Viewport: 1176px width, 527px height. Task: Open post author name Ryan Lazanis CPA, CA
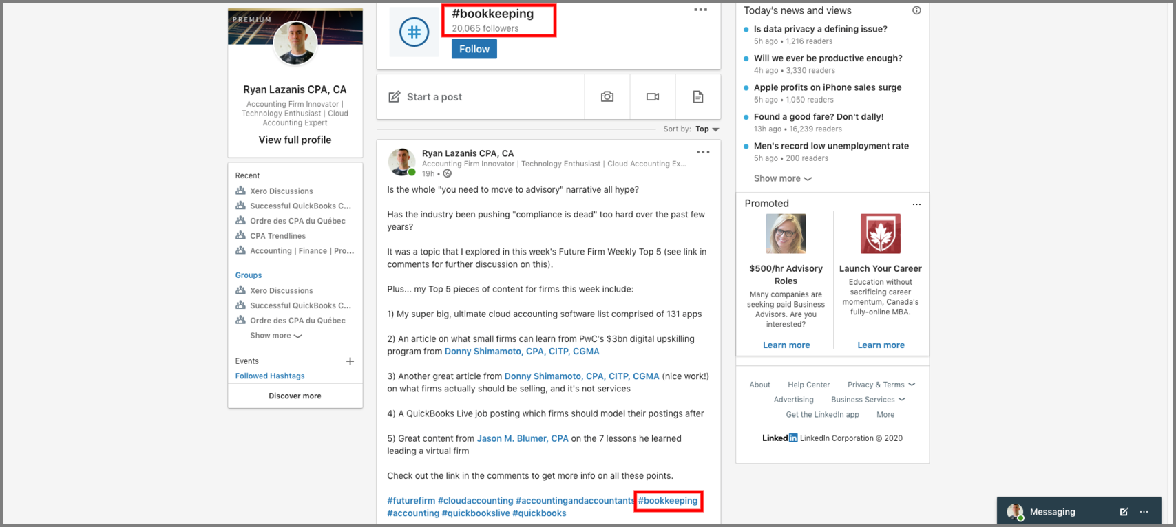coord(468,153)
